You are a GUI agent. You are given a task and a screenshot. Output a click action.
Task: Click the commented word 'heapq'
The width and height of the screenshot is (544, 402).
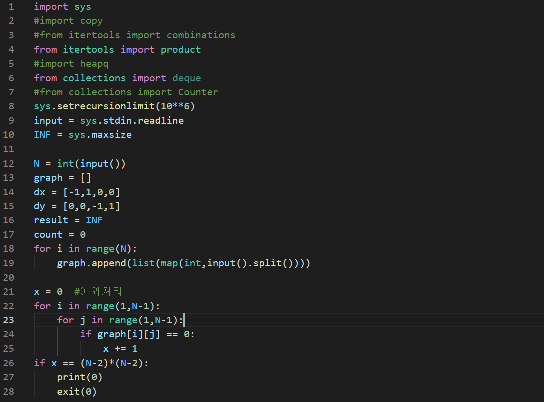[x=94, y=64]
